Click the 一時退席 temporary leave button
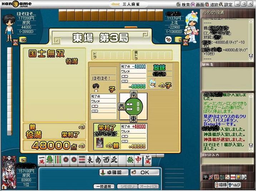 (x=104, y=186)
